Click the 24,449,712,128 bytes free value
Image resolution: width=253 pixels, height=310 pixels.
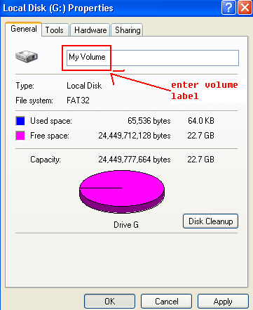point(135,136)
